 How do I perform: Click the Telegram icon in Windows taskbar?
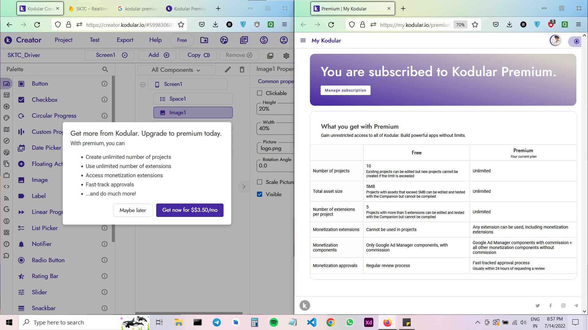coord(217,322)
